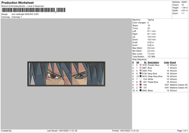Click the Code column header
The height and width of the screenshot is (133, 189).
tap(166, 62)
